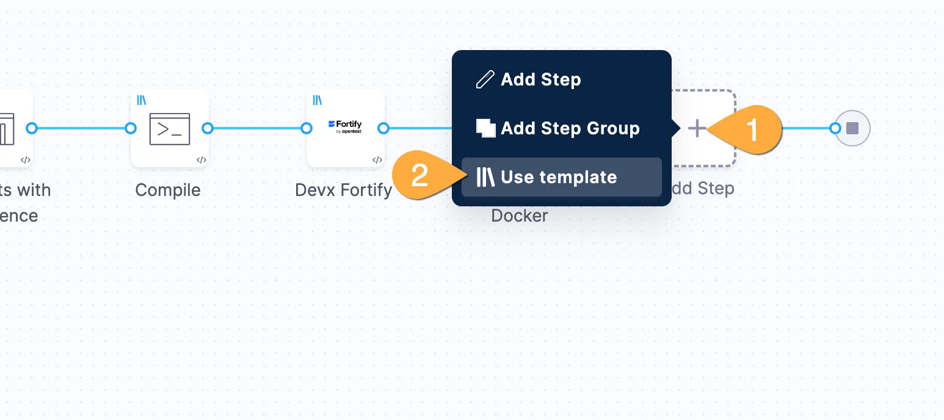Screen dimensions: 944x420
Task: Click the pipeline end stop node
Action: 852,128
